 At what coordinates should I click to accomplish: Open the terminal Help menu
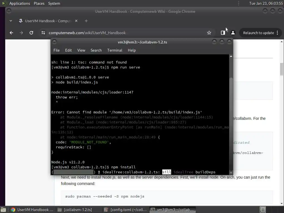(132, 50)
